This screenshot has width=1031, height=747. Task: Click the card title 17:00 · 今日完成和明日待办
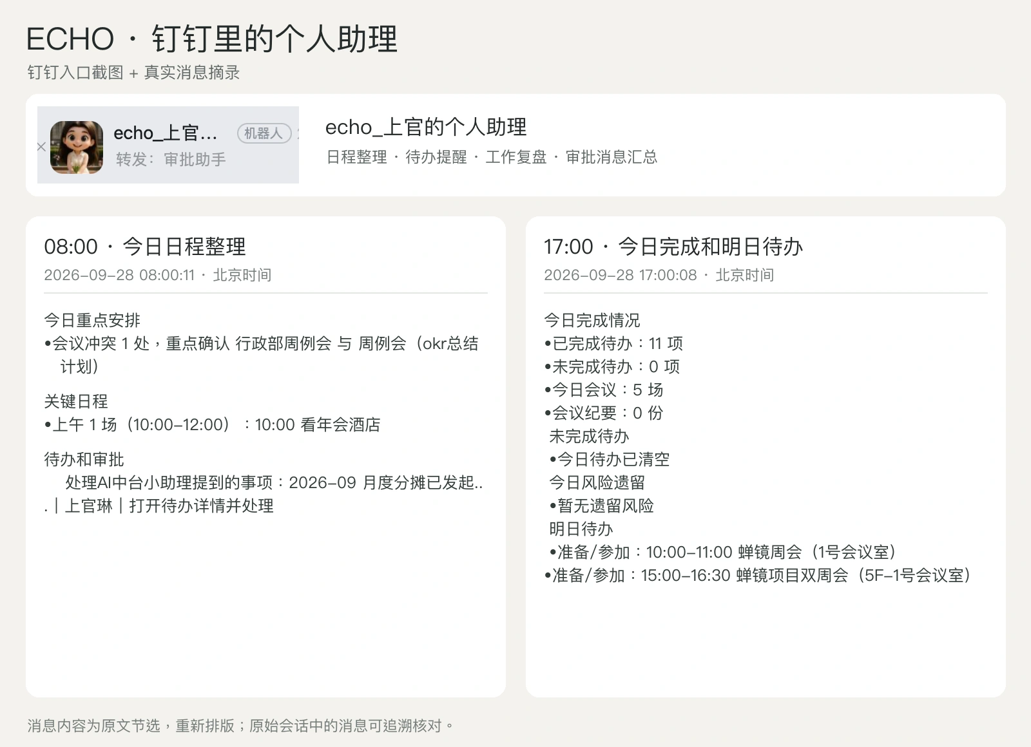(x=673, y=247)
